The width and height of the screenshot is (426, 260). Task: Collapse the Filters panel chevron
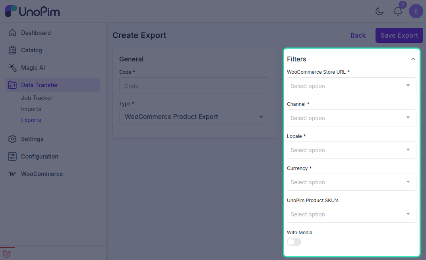[x=413, y=59]
